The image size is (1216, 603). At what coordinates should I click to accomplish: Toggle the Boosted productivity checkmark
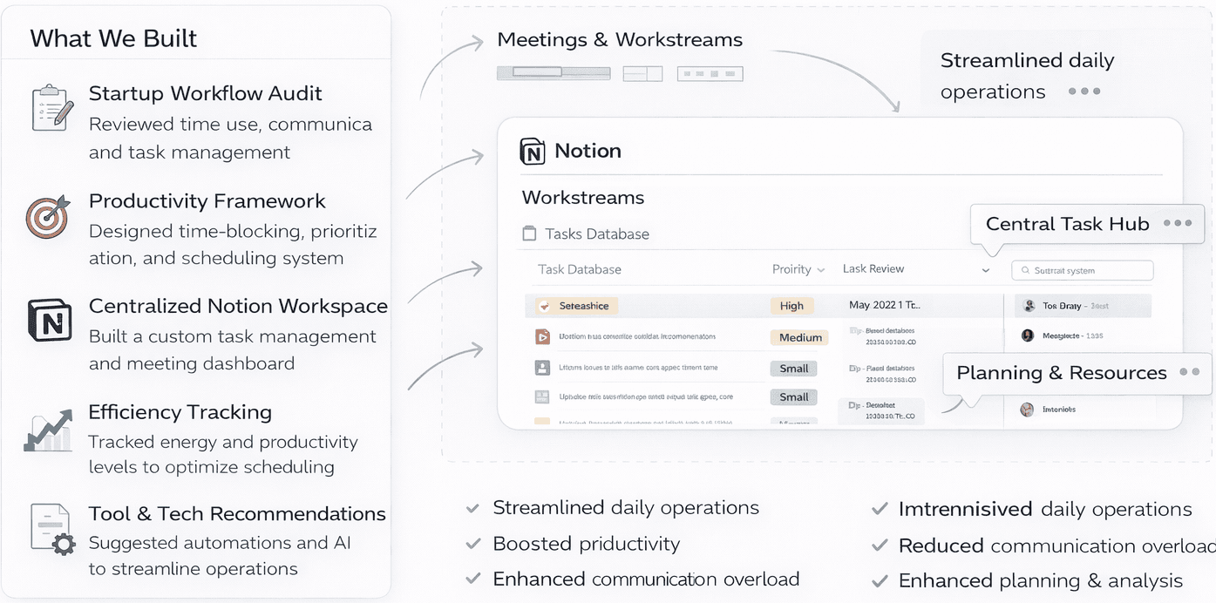coord(473,543)
